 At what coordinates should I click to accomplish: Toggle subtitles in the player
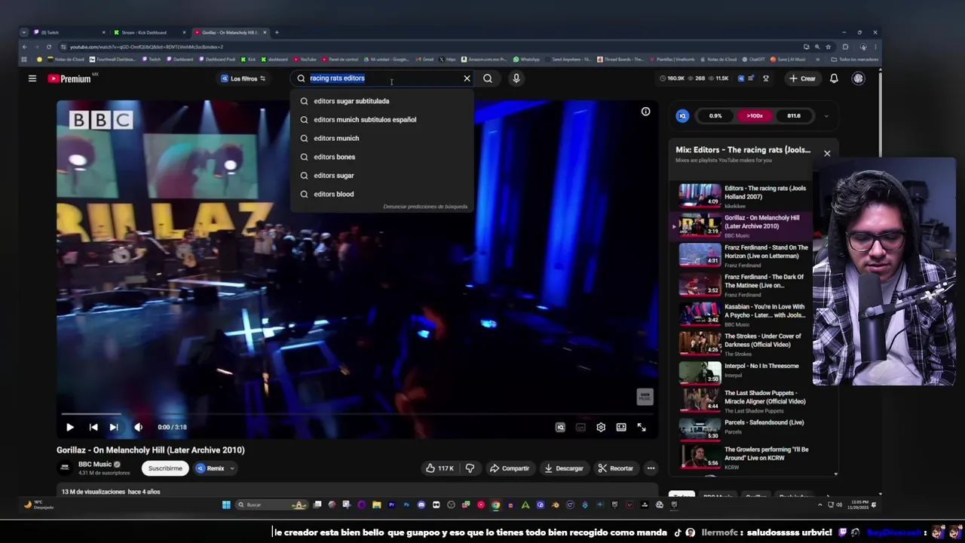pos(581,427)
